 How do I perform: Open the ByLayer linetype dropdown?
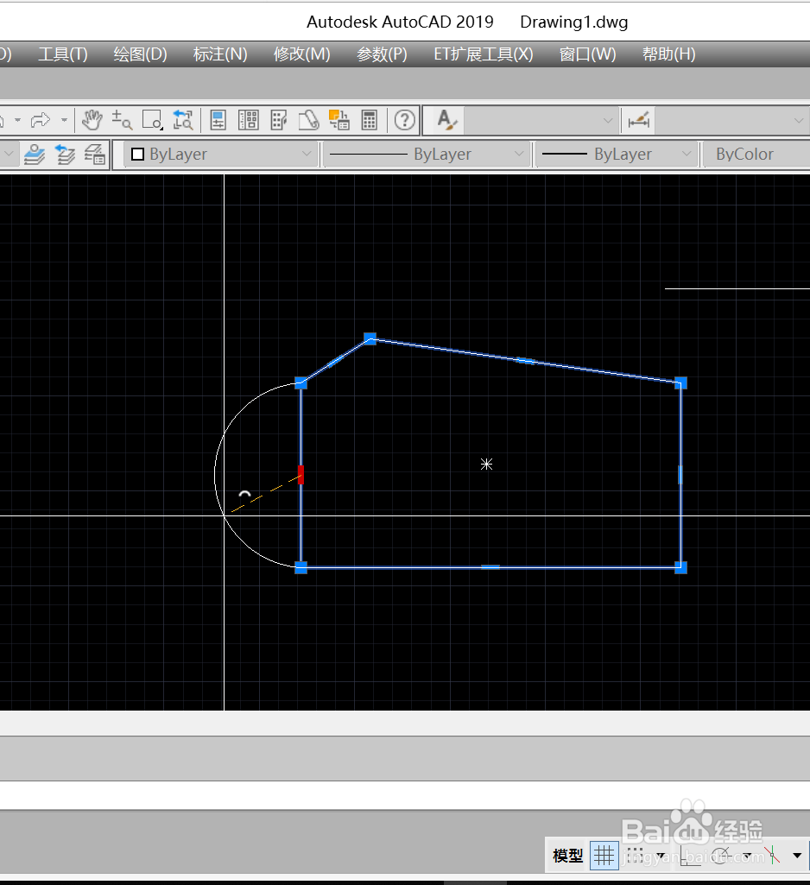click(x=427, y=154)
